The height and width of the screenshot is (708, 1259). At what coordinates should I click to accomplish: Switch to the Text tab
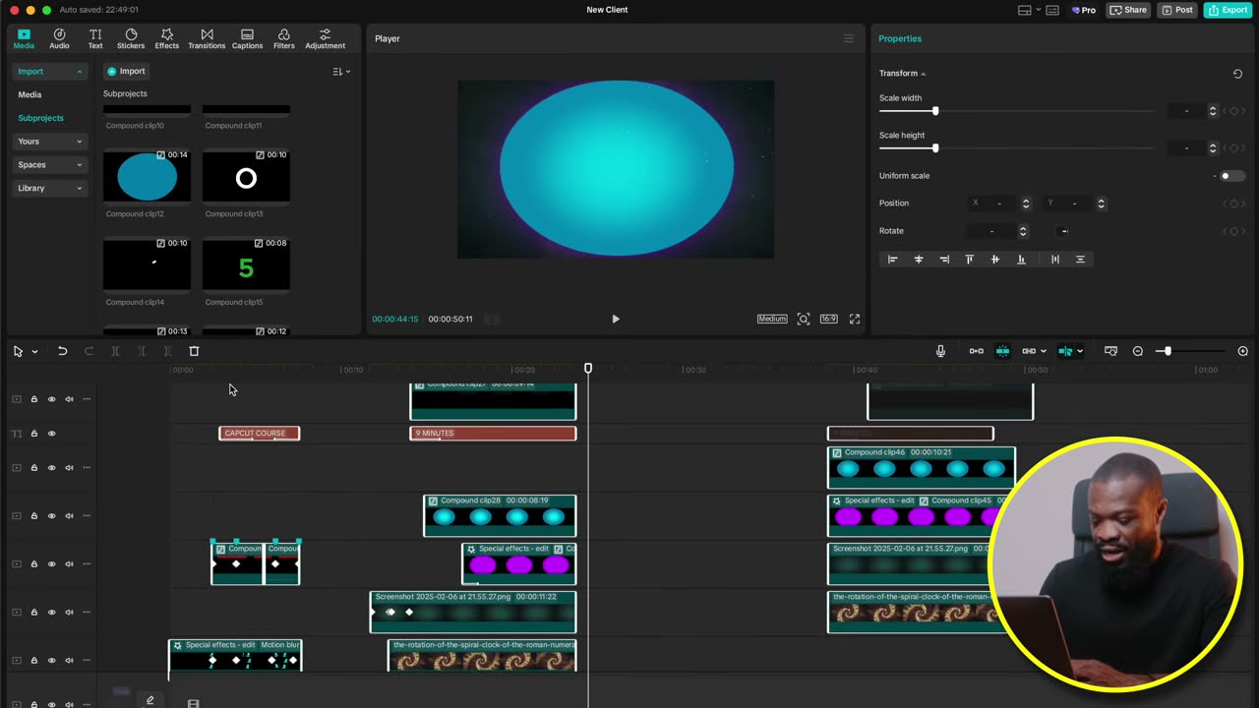(95, 38)
